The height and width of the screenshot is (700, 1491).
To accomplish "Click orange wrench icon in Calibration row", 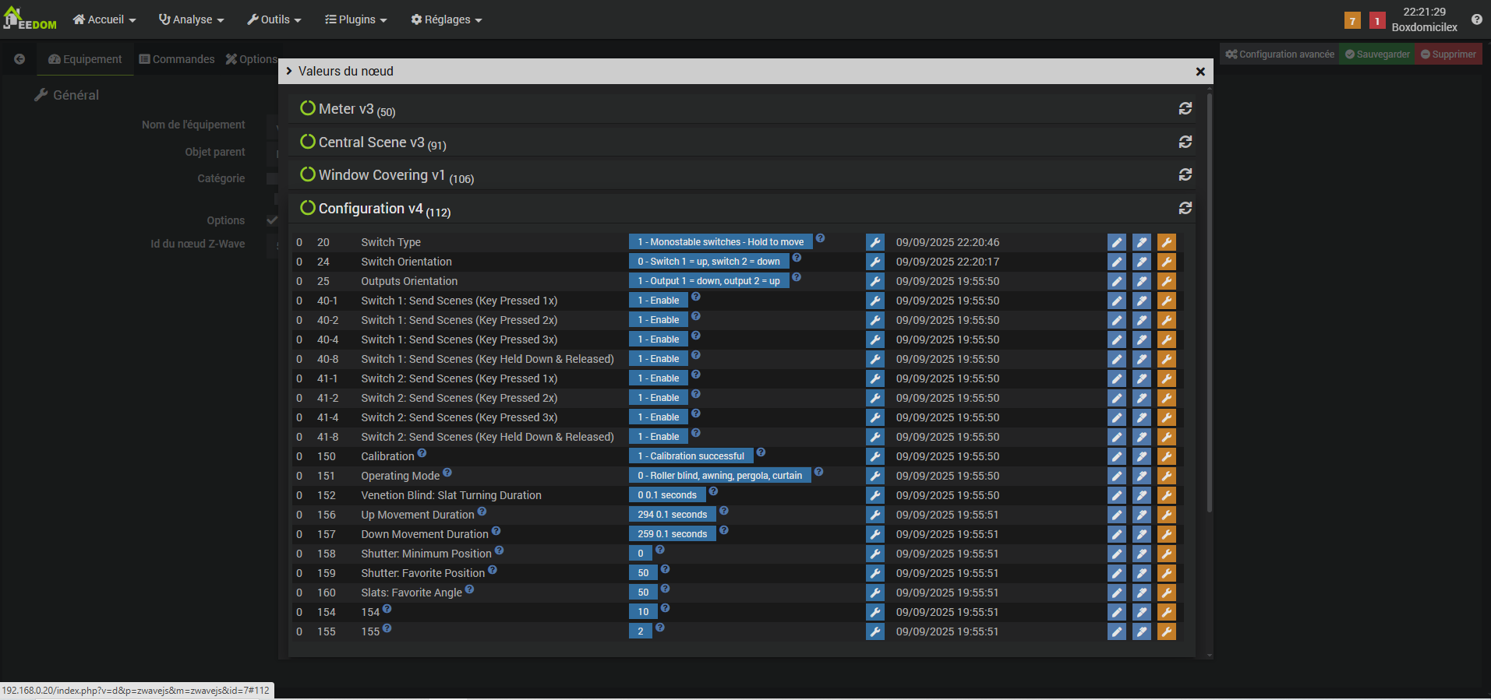I will (1166, 456).
